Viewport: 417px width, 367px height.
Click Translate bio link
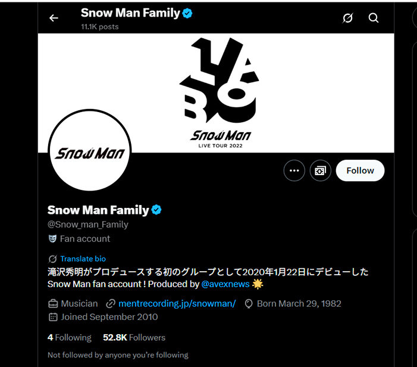coord(83,259)
